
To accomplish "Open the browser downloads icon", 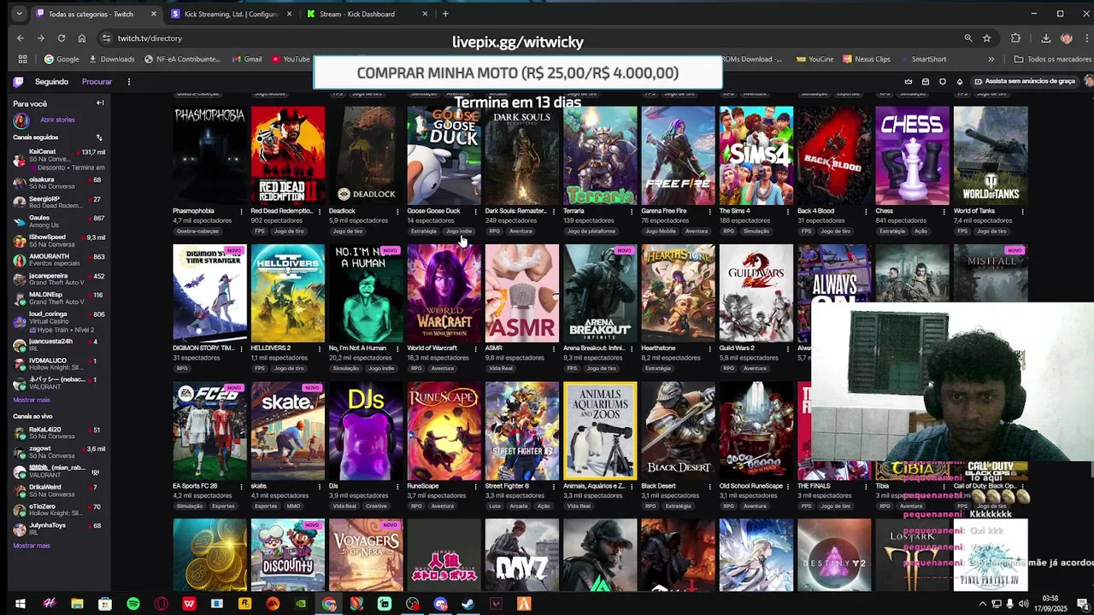I will point(1045,38).
